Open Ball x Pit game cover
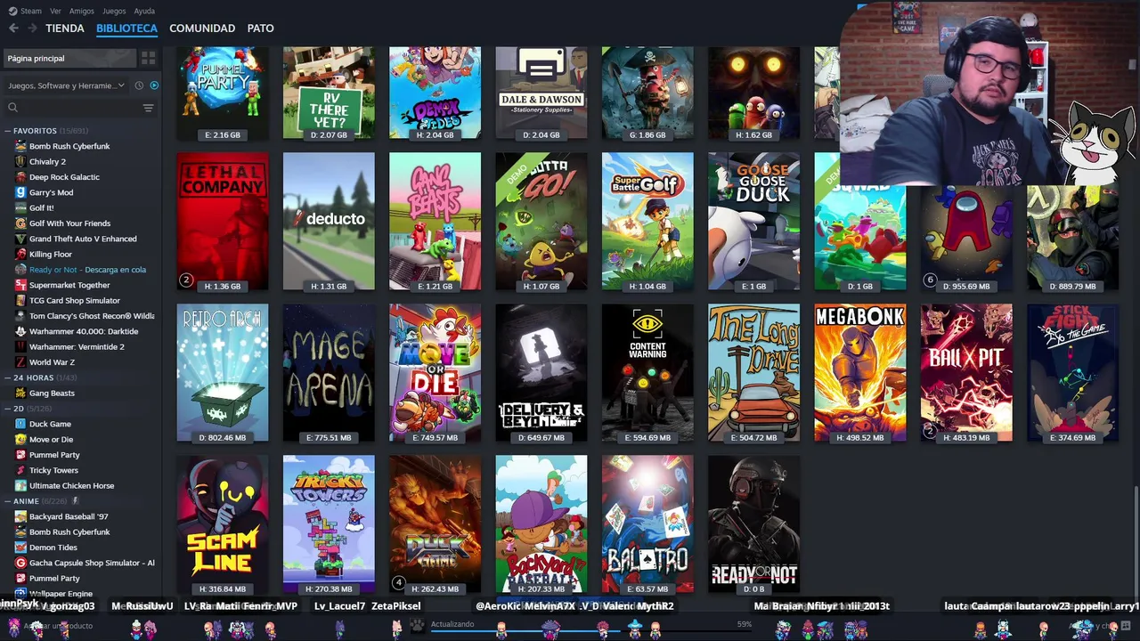Viewport: 1140px width, 641px height. (x=966, y=372)
